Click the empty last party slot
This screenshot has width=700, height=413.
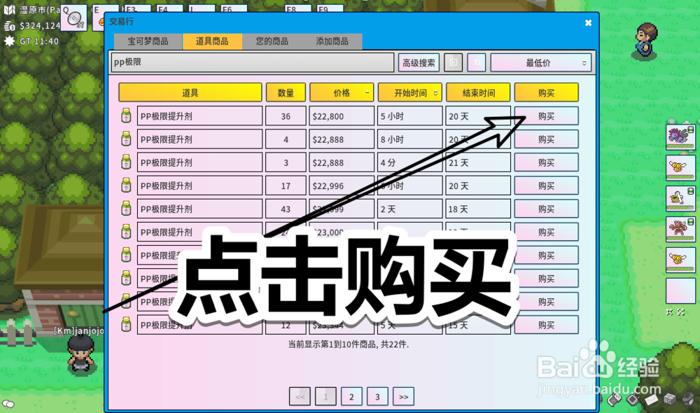[680, 291]
